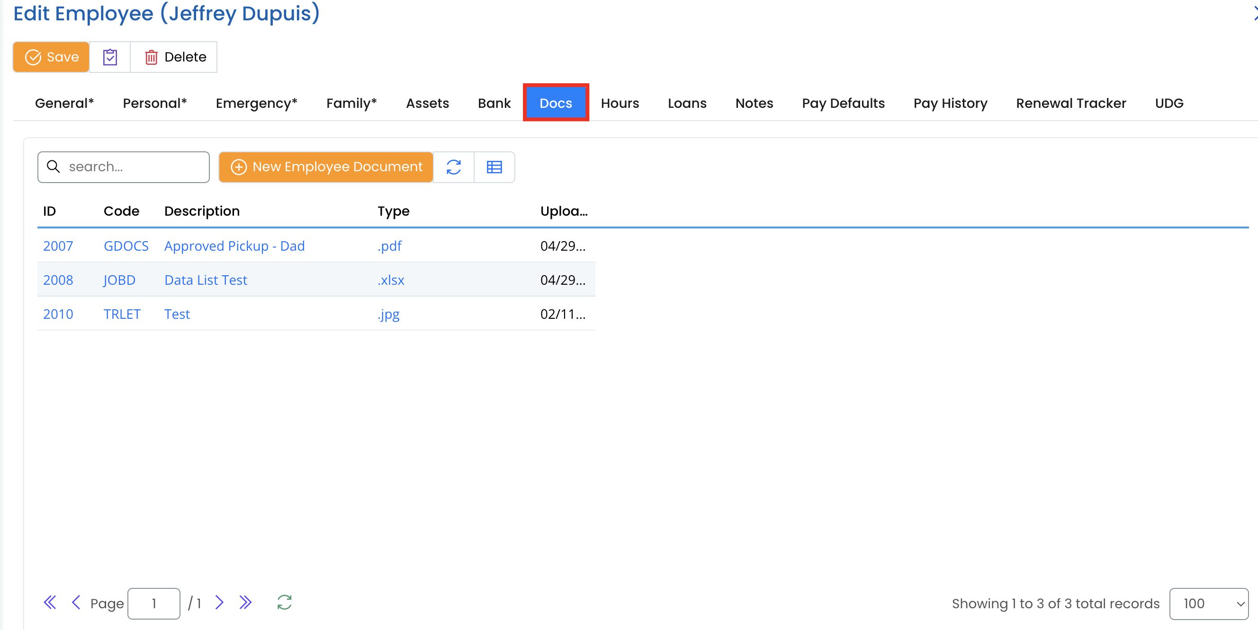Click the green pager refresh icon

[284, 603]
